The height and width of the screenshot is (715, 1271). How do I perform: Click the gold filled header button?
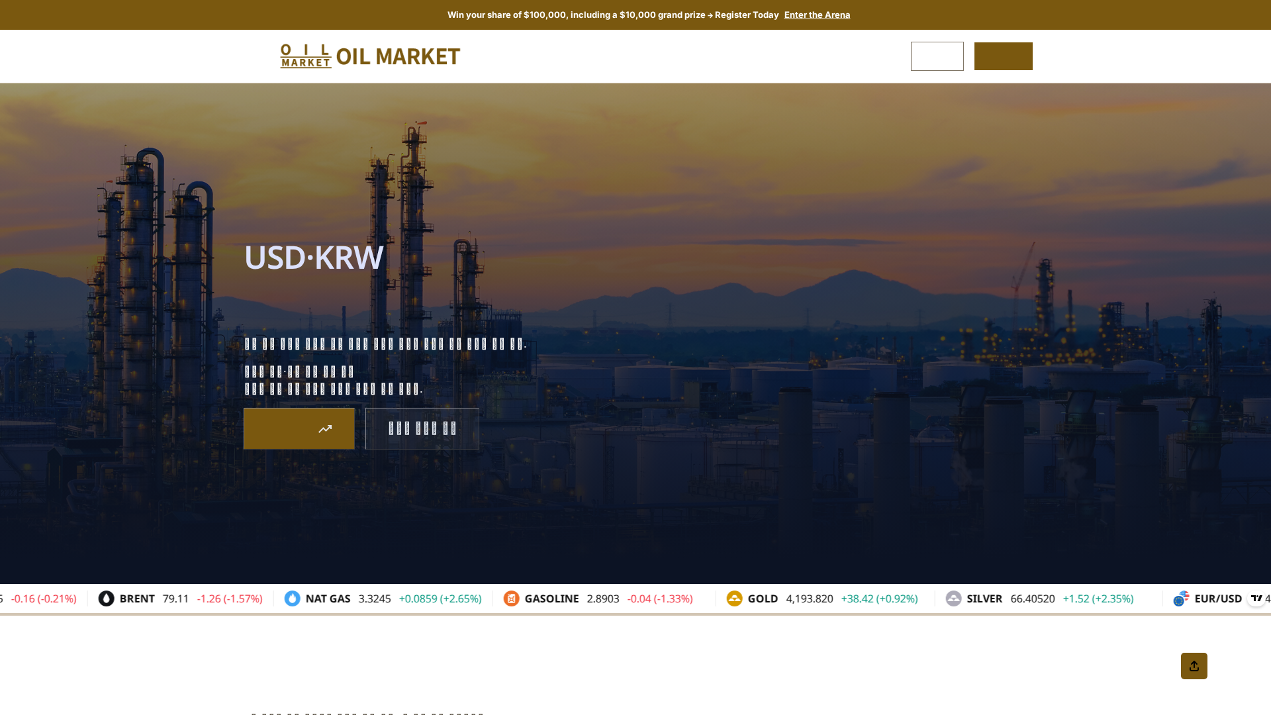[1003, 56]
